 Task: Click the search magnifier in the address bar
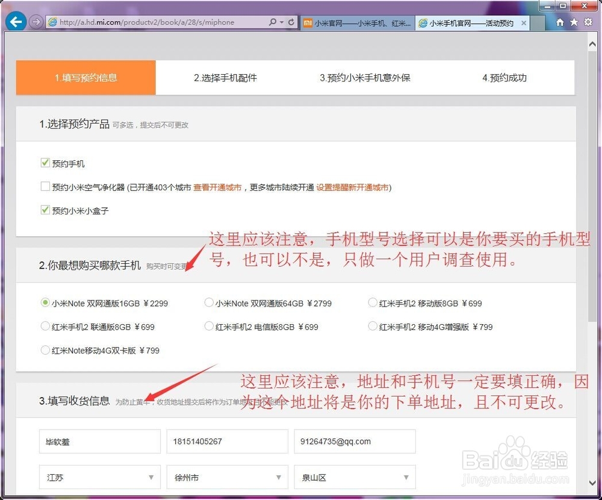pos(273,22)
